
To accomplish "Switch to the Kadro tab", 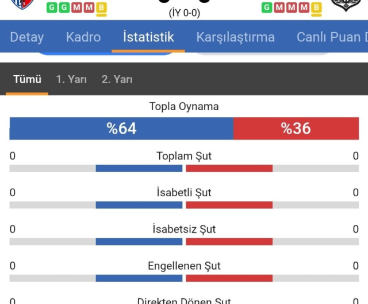I will [x=83, y=37].
